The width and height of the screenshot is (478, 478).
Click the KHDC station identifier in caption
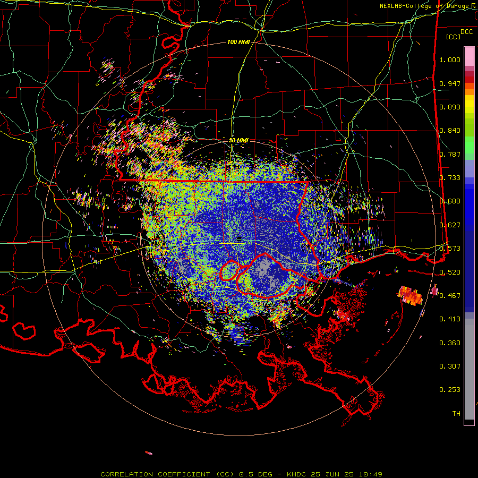[297, 474]
